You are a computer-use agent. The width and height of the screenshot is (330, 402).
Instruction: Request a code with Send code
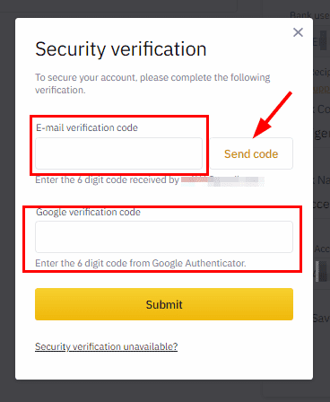251,153
